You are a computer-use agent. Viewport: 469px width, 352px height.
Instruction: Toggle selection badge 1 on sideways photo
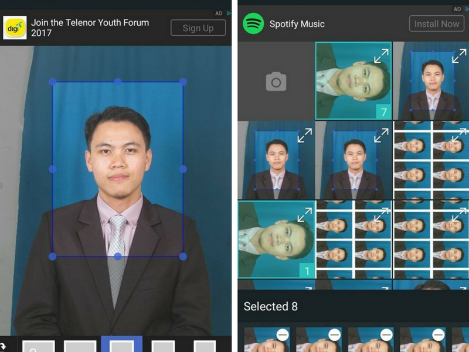307,270
